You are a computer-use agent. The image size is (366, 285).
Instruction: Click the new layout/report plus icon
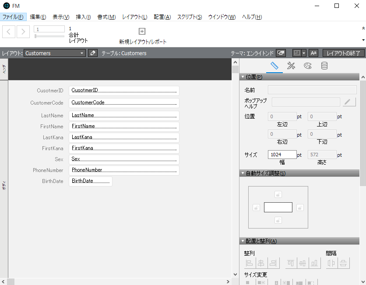click(142, 32)
